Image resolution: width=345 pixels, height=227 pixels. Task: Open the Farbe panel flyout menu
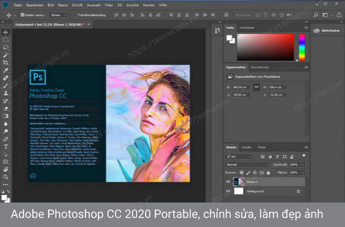click(306, 27)
